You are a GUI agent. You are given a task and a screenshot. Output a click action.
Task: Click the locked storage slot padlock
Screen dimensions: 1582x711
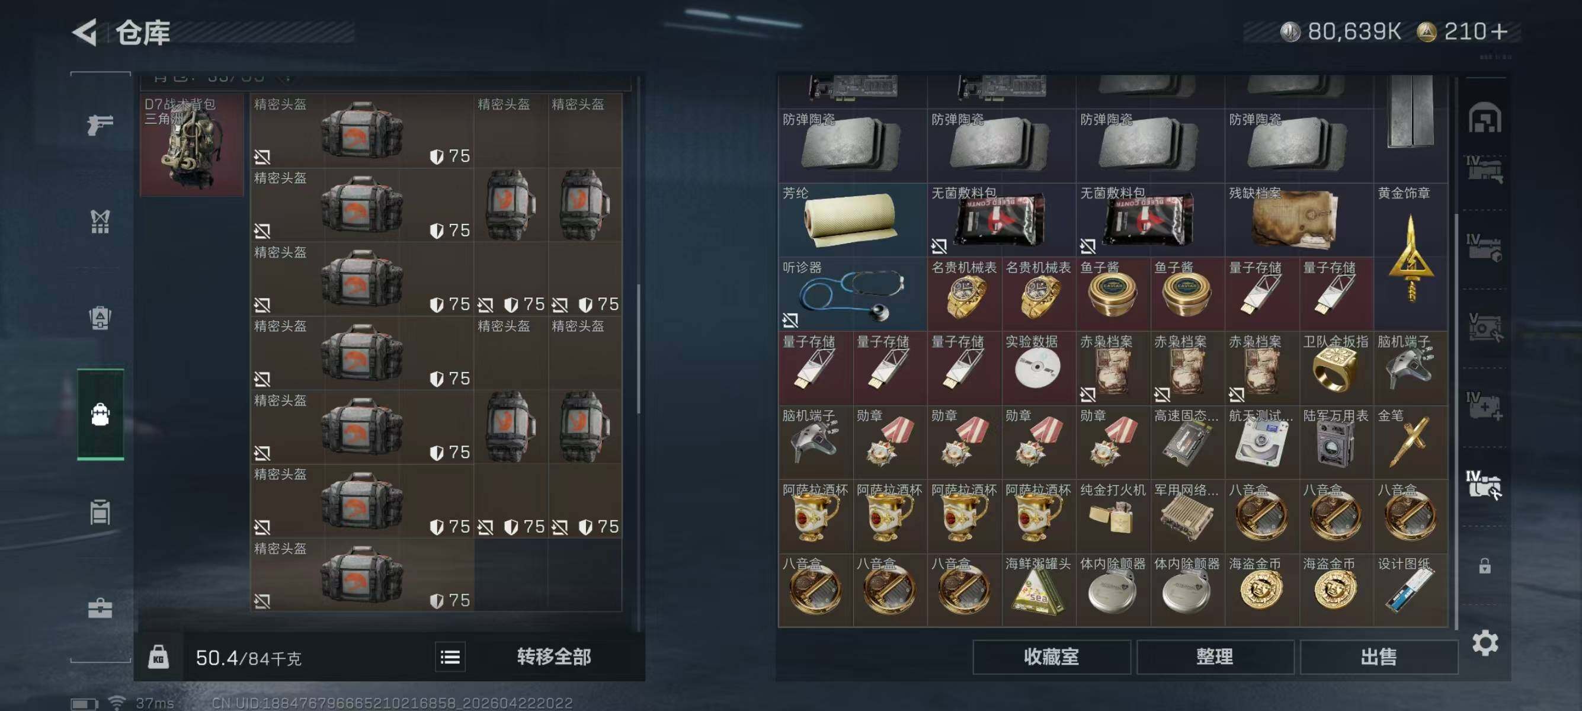[x=1485, y=565]
